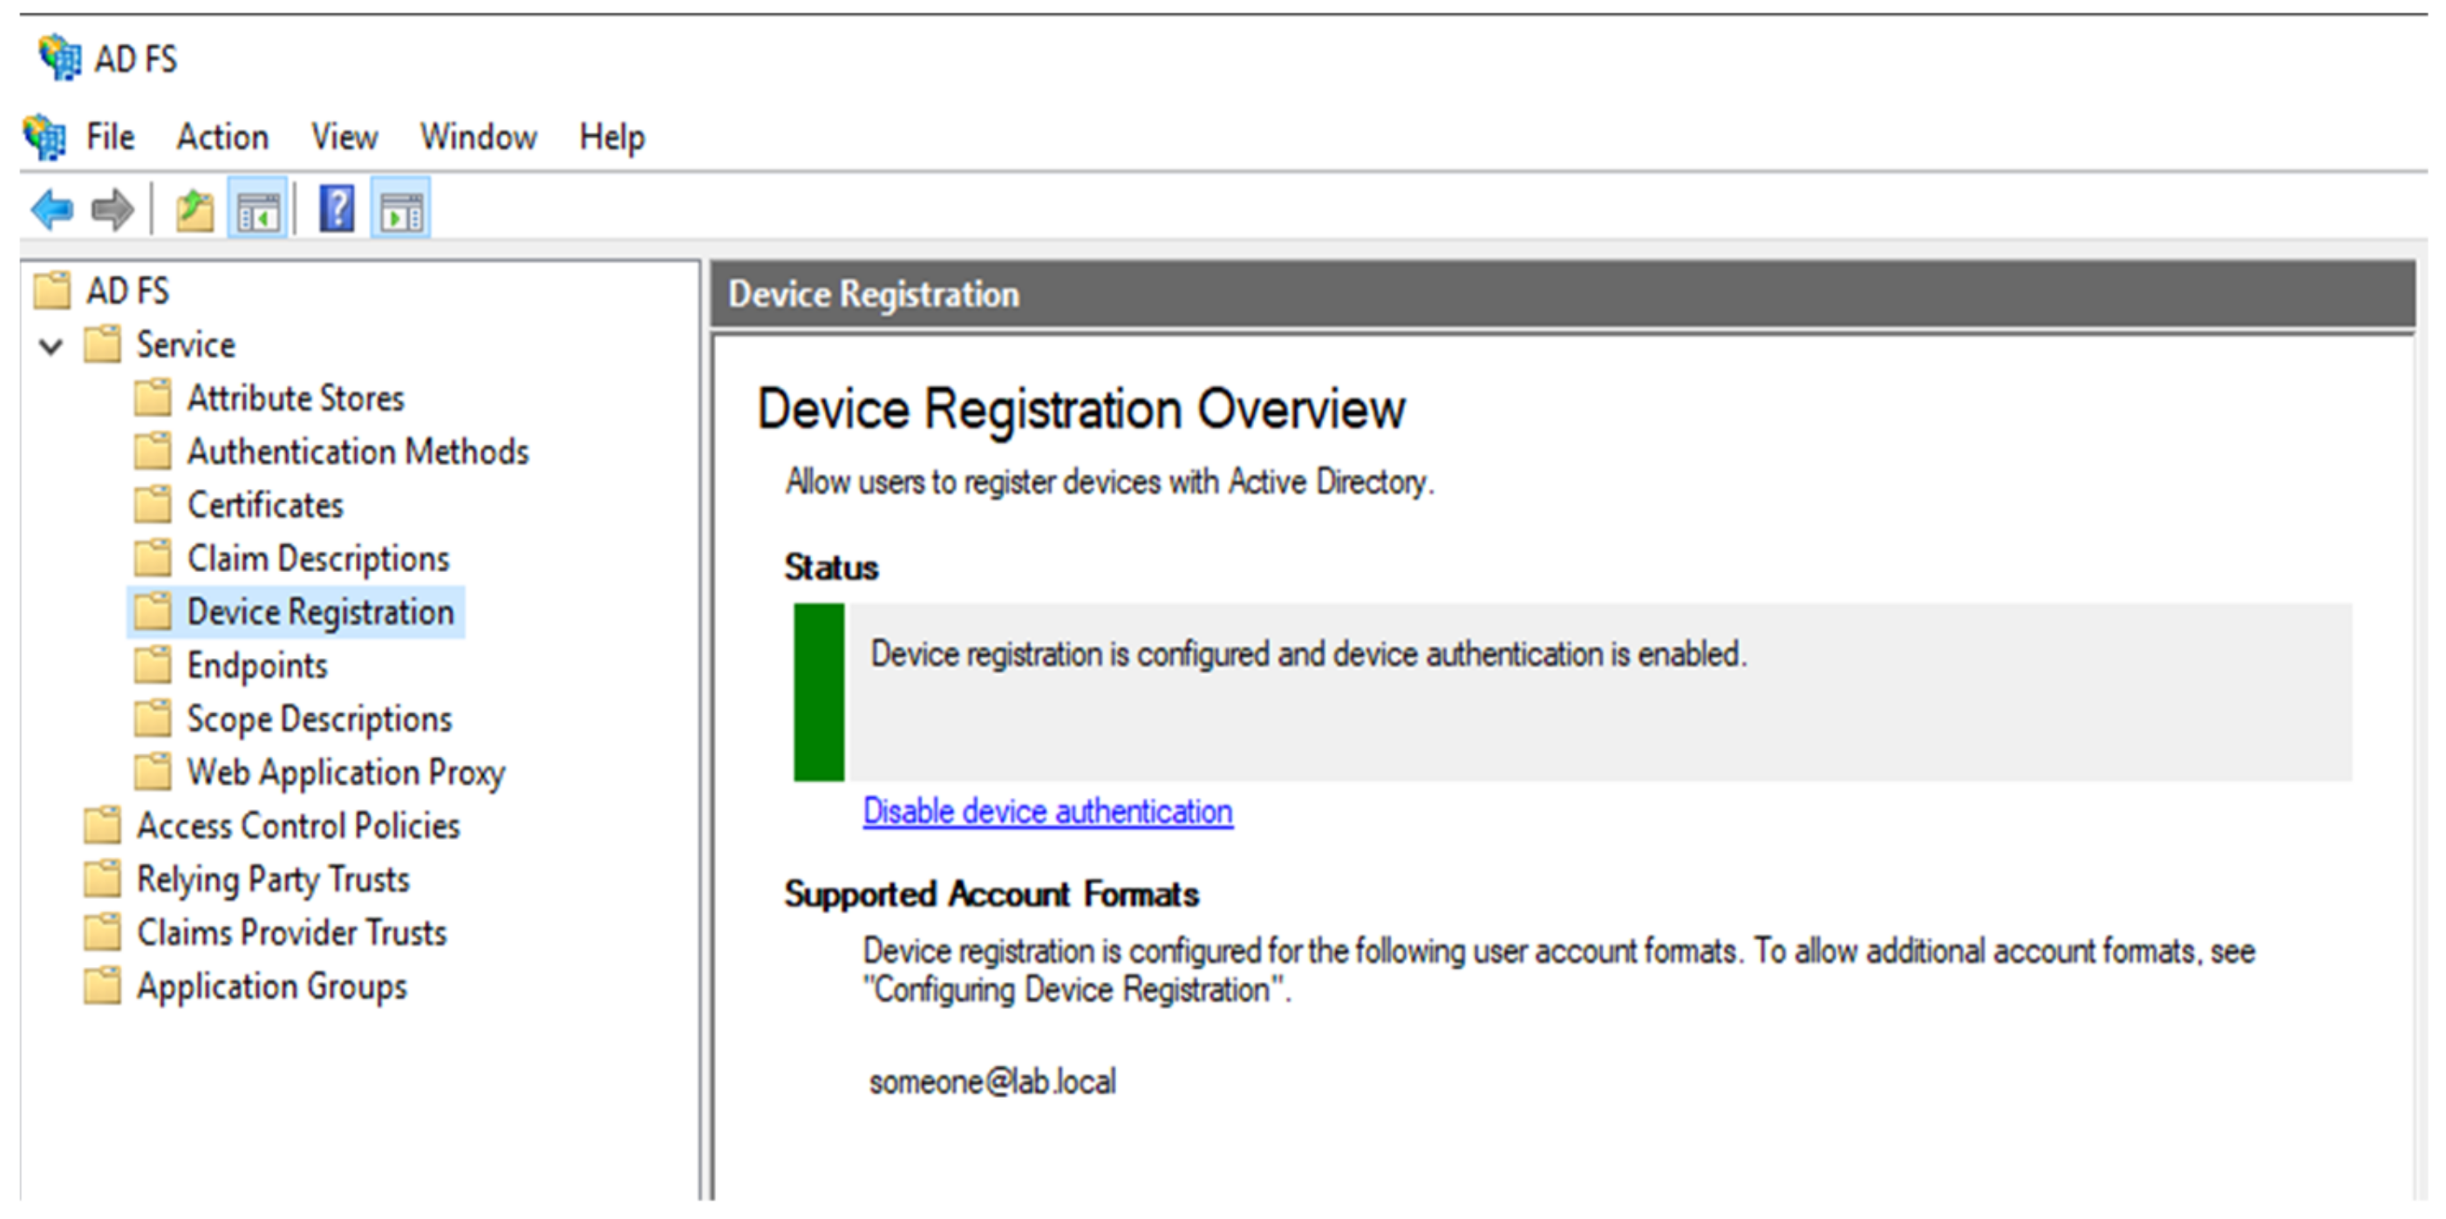Open the View menu
The width and height of the screenshot is (2446, 1219).
(x=344, y=138)
